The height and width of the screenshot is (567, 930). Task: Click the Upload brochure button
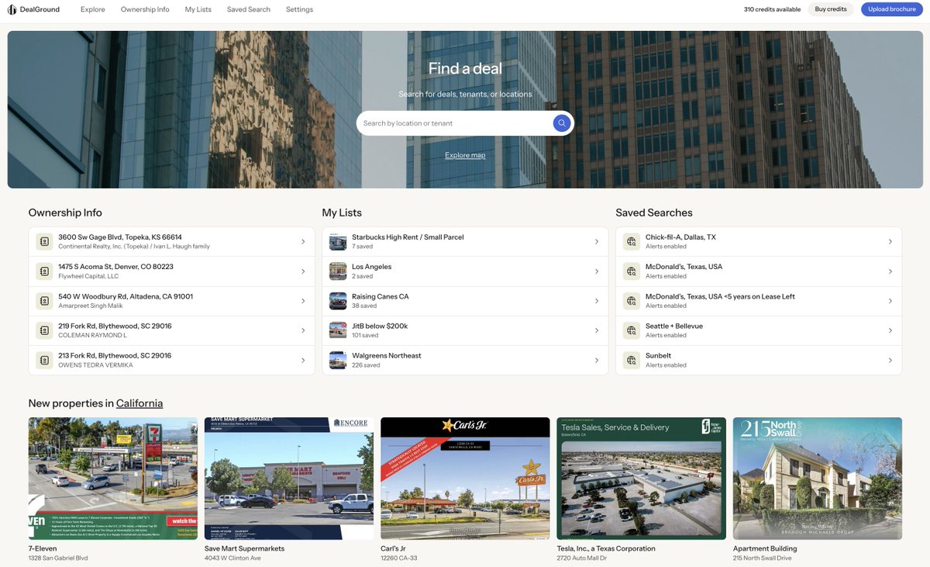pos(892,9)
